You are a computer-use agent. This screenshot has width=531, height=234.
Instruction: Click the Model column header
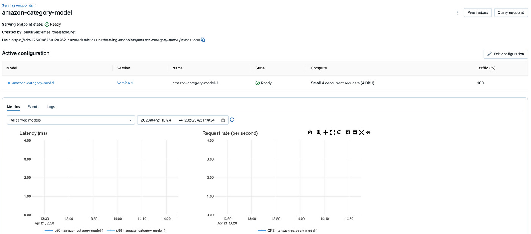[12, 68]
